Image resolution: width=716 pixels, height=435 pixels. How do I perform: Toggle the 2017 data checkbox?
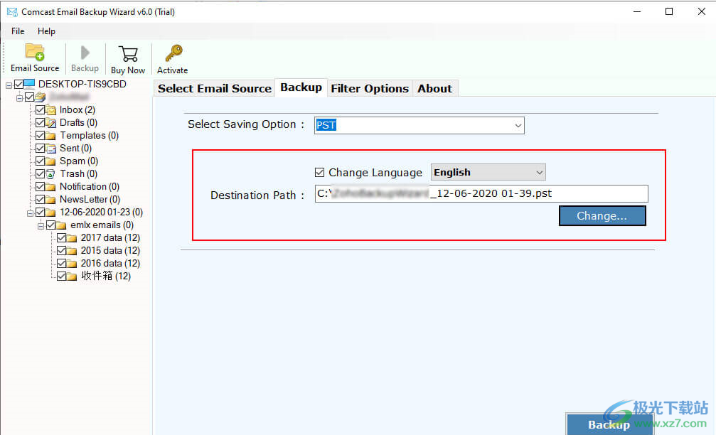click(x=62, y=238)
